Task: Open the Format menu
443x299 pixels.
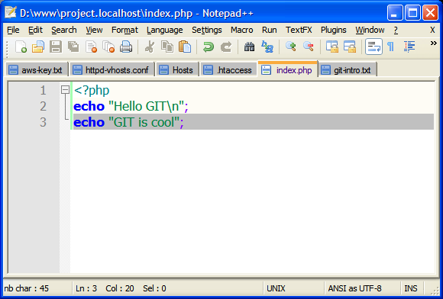Action: (x=124, y=30)
